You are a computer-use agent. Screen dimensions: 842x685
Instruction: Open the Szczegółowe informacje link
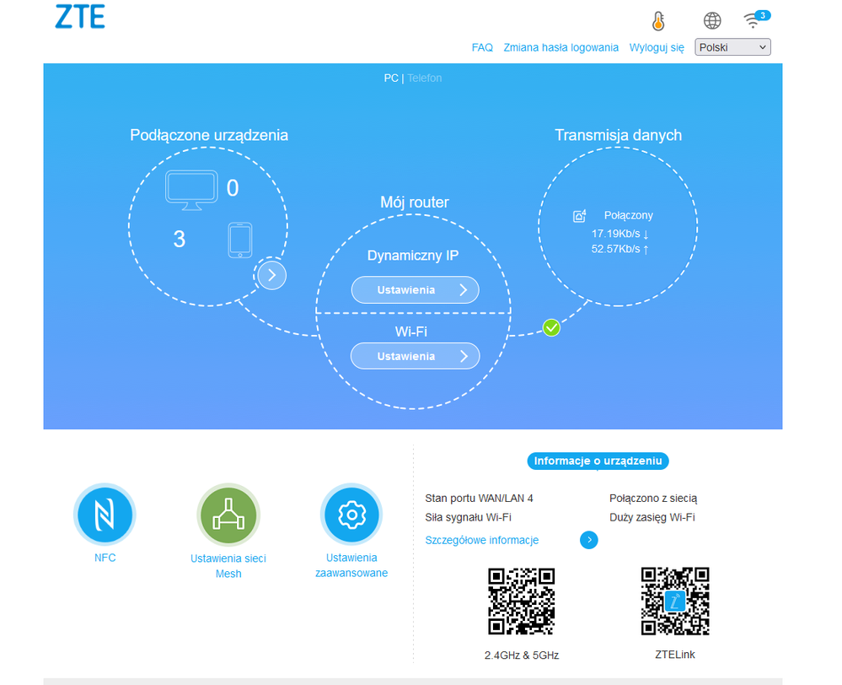tap(481, 540)
